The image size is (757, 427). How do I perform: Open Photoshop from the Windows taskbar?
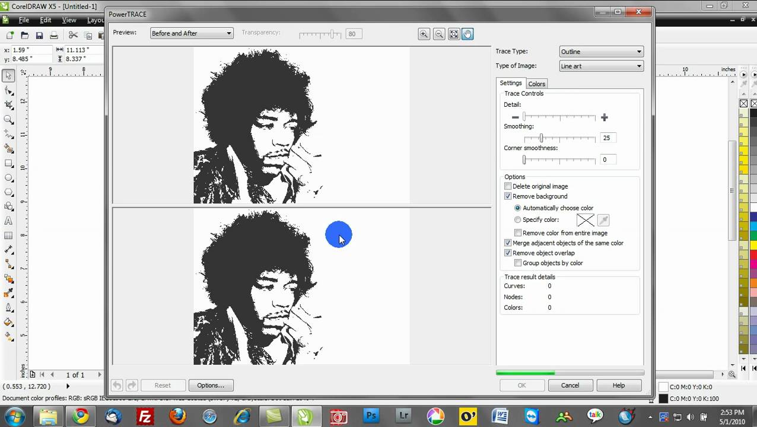[371, 416]
